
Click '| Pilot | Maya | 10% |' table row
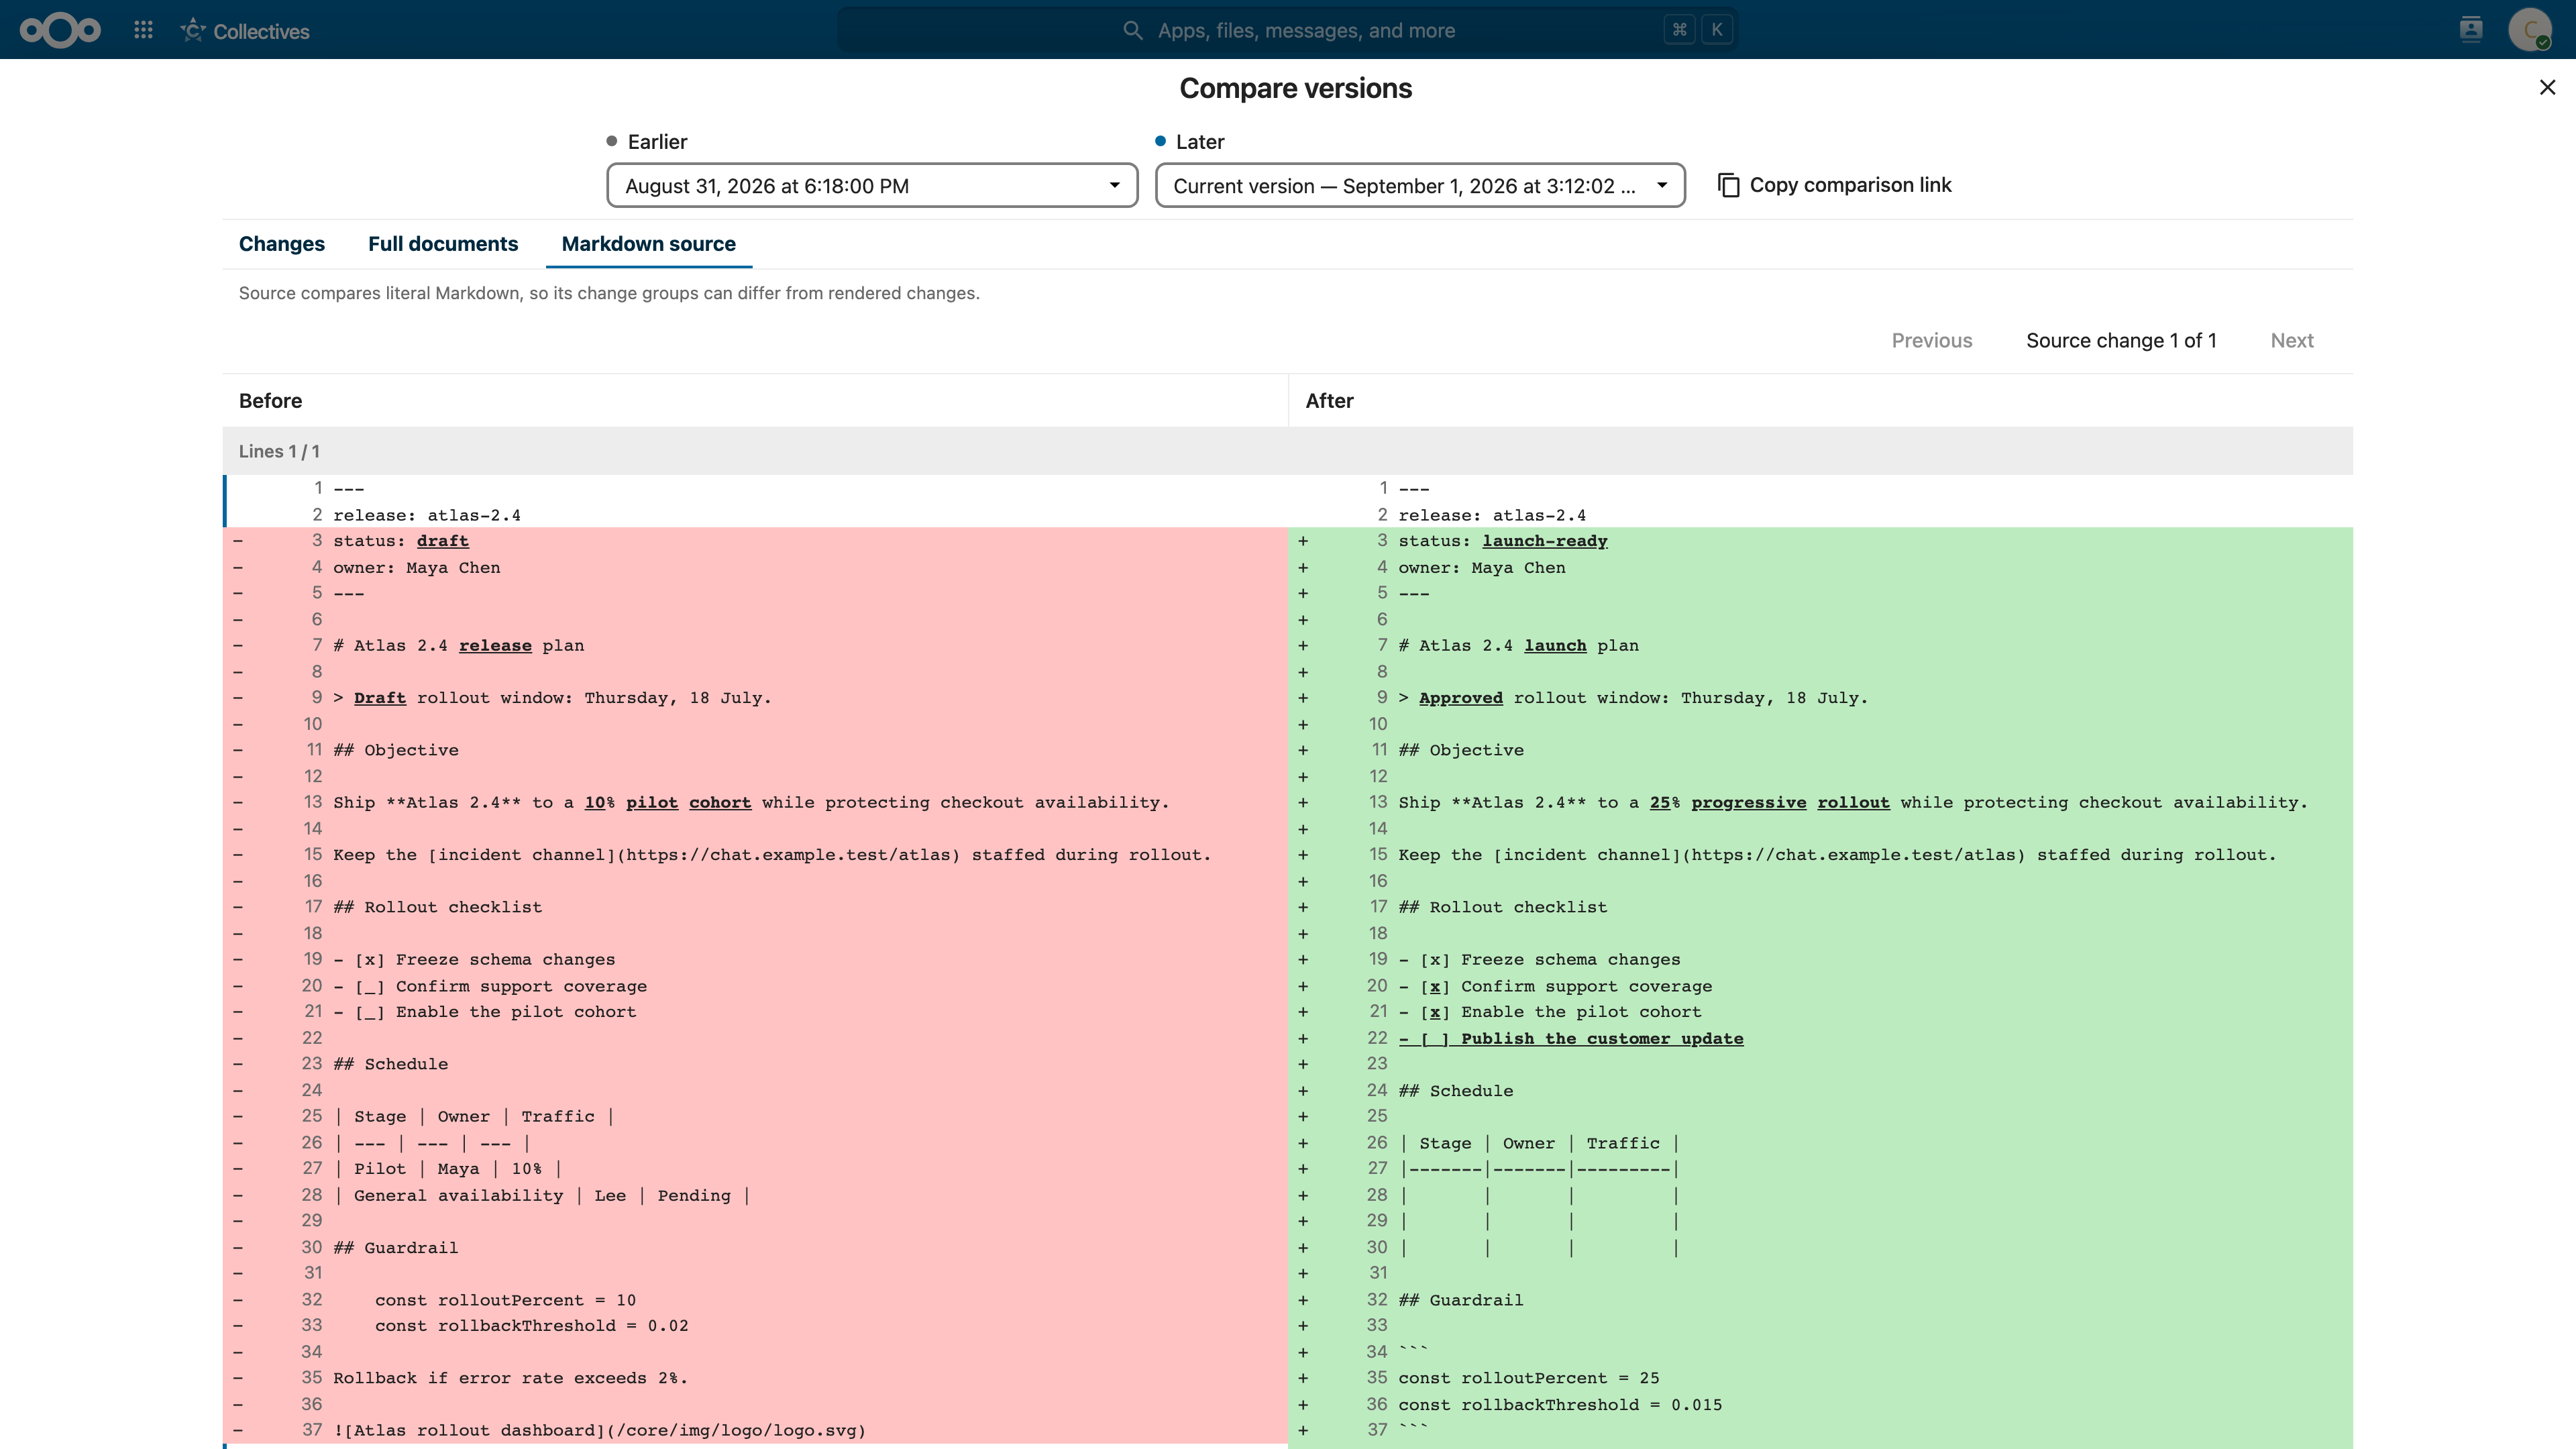[x=447, y=1170]
